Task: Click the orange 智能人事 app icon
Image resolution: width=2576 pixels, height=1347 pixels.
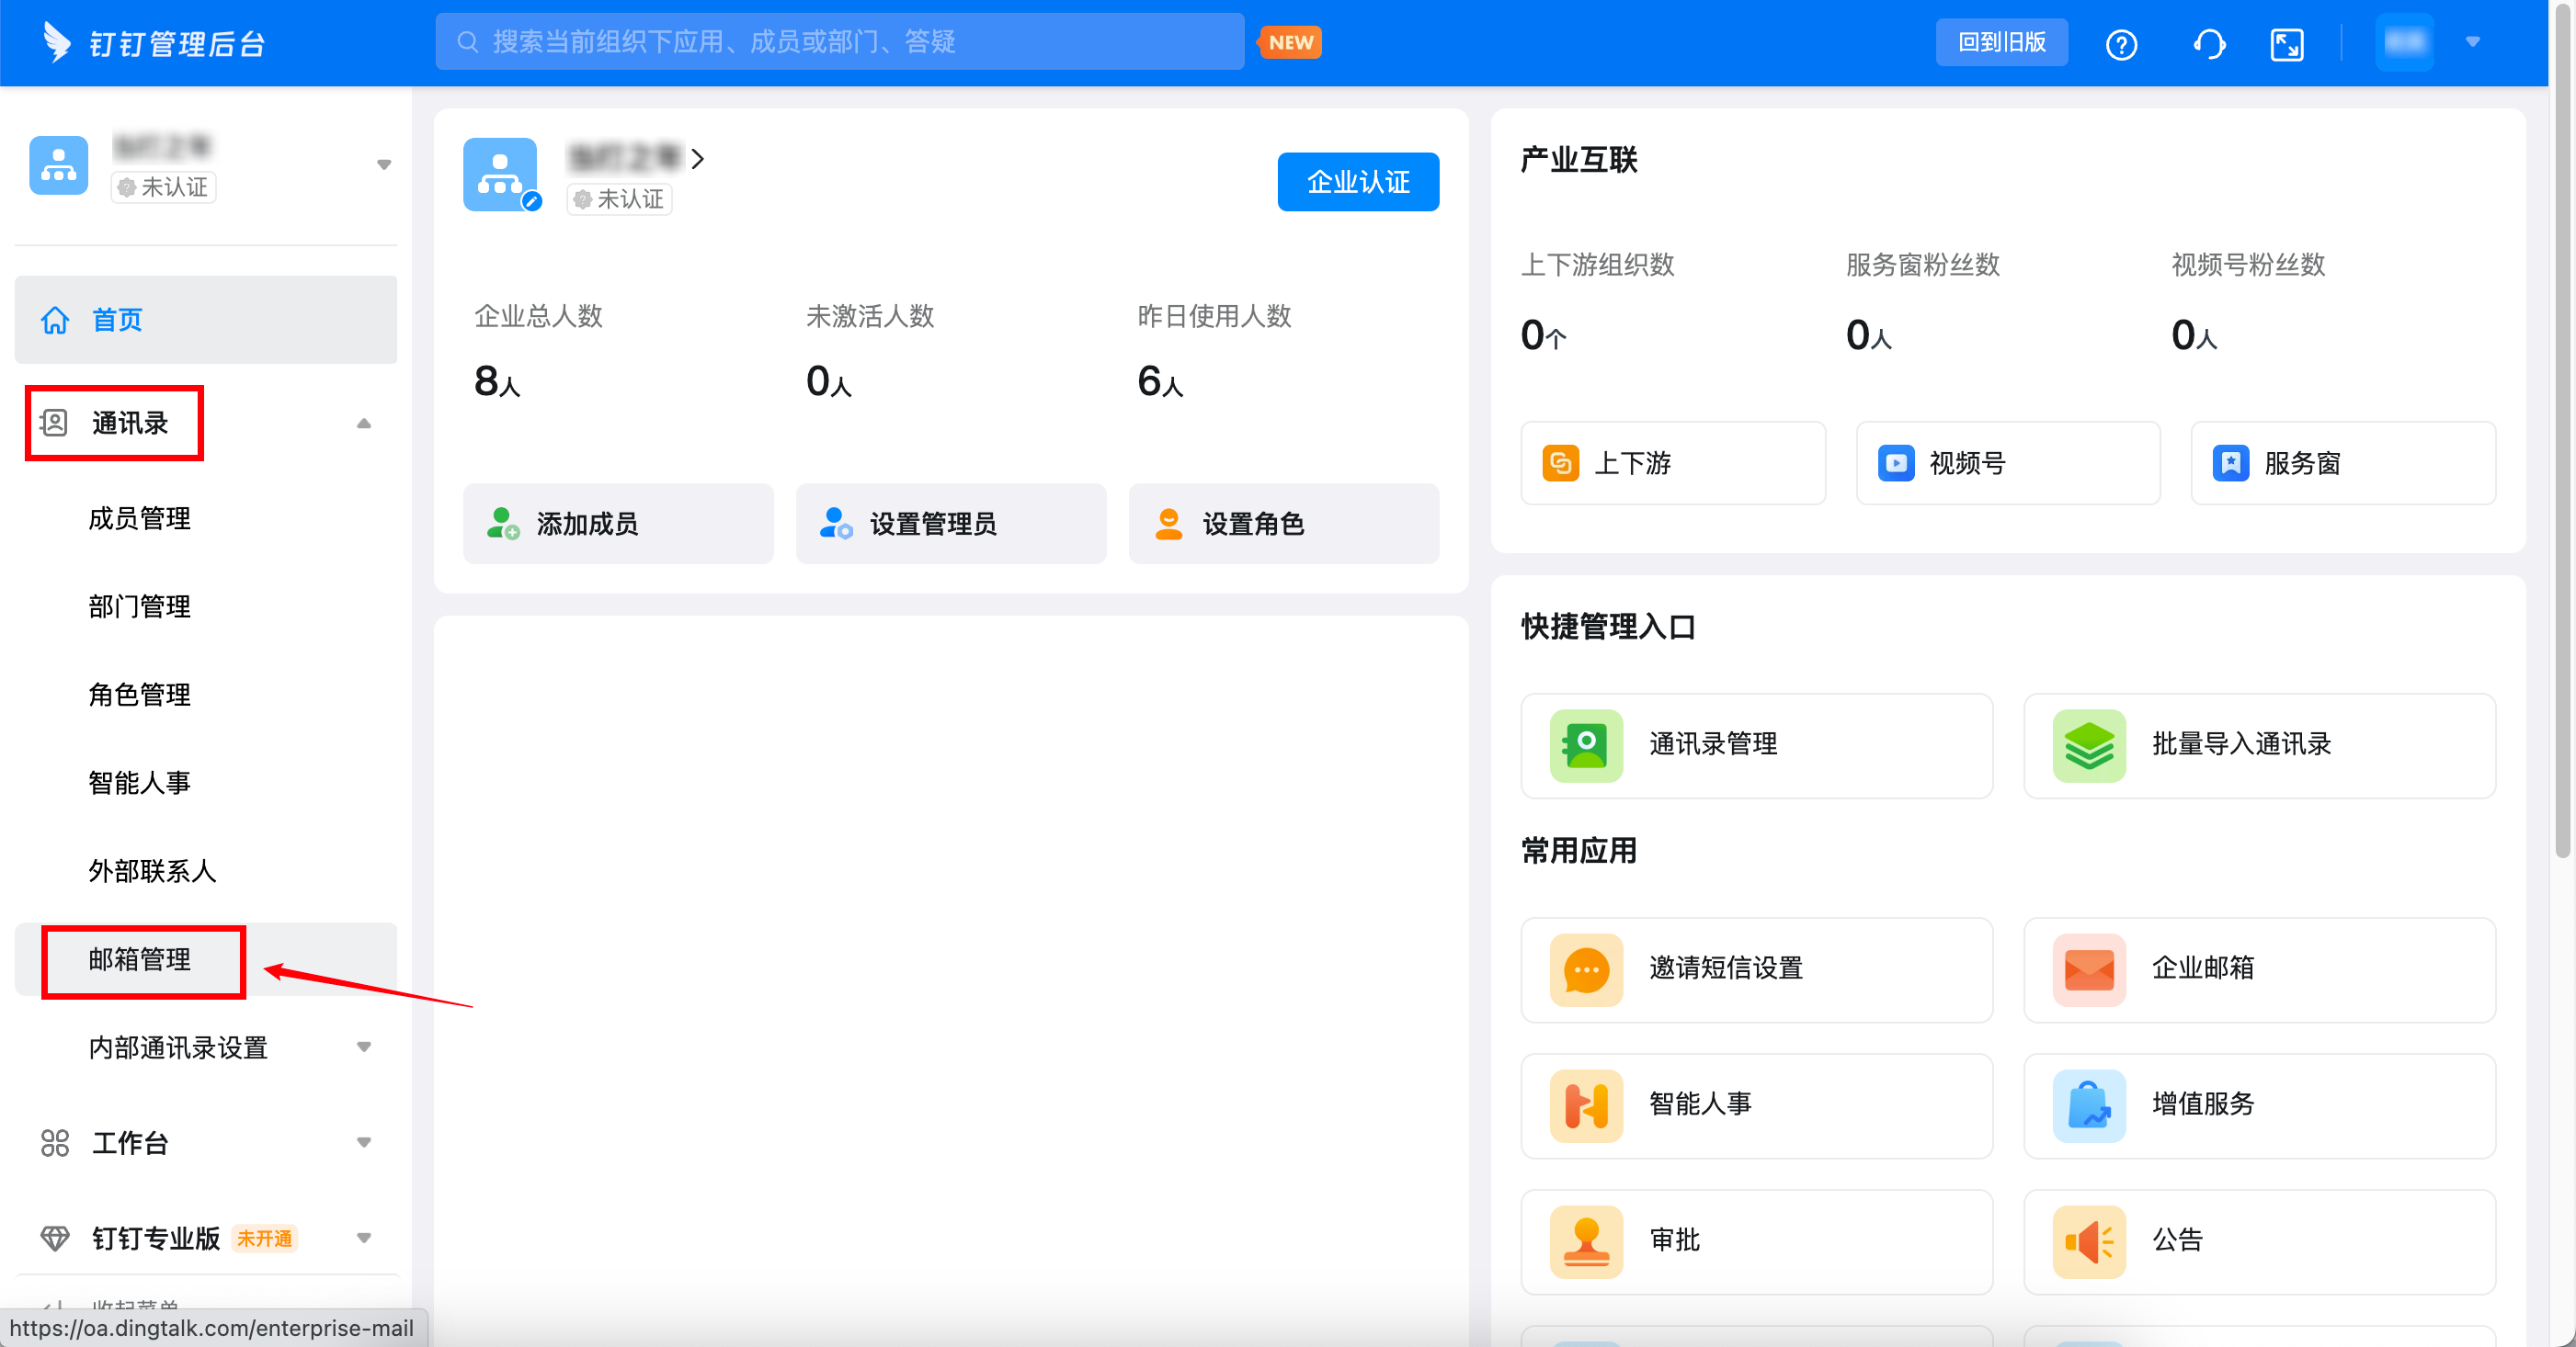Action: [x=1586, y=1105]
